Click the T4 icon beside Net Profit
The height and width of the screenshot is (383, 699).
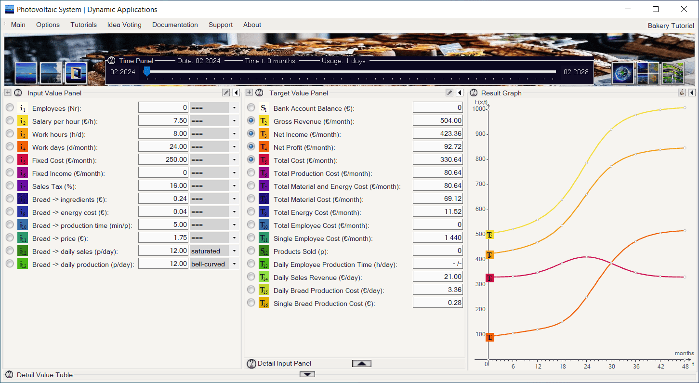click(x=264, y=147)
